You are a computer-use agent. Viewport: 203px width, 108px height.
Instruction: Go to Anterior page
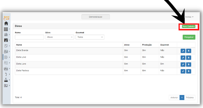pyautogui.click(x=174, y=98)
